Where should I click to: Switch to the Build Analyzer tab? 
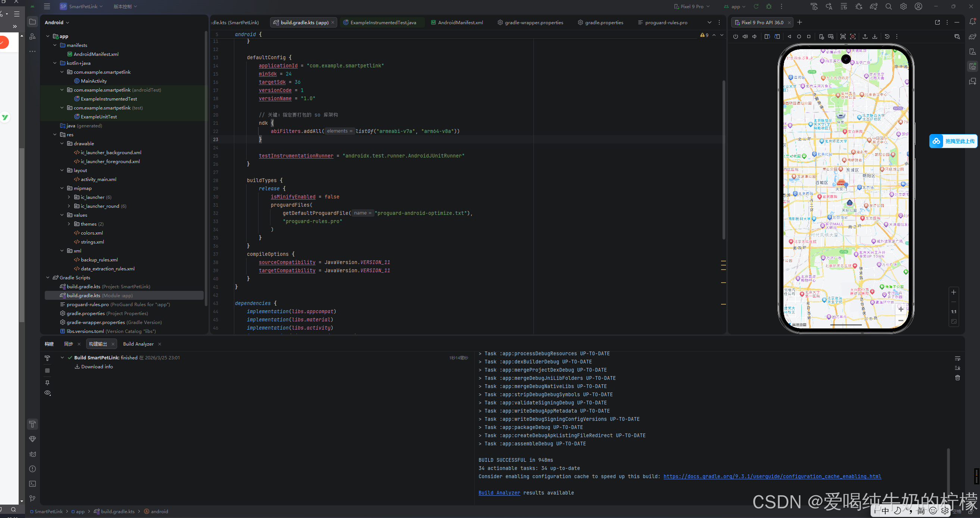click(x=138, y=344)
